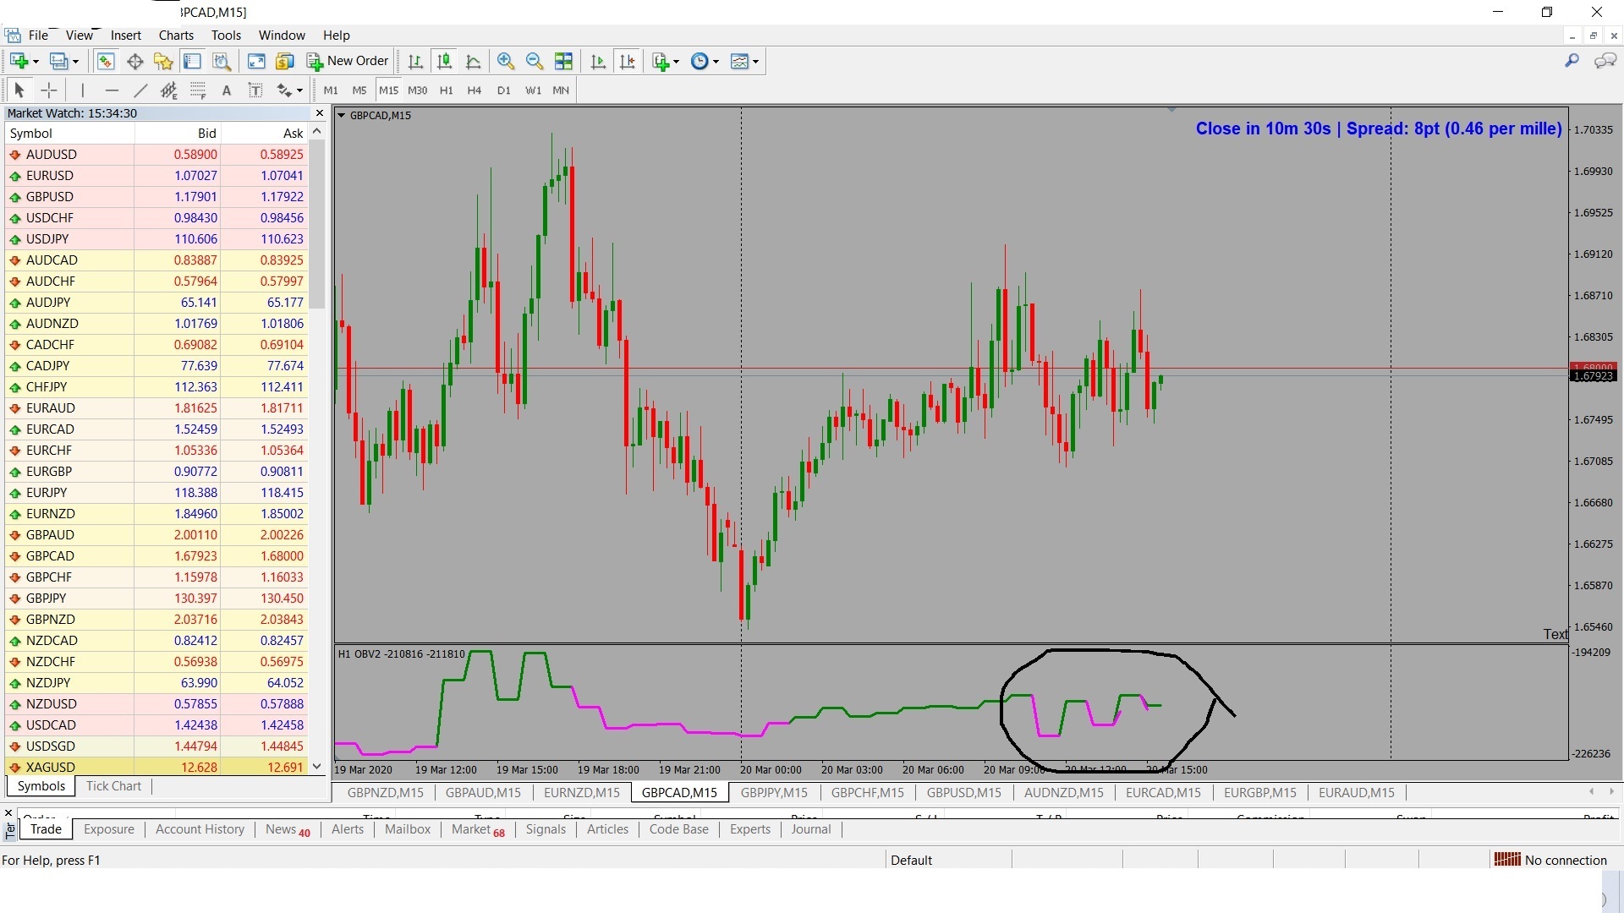Open the Charts menu

tap(176, 36)
